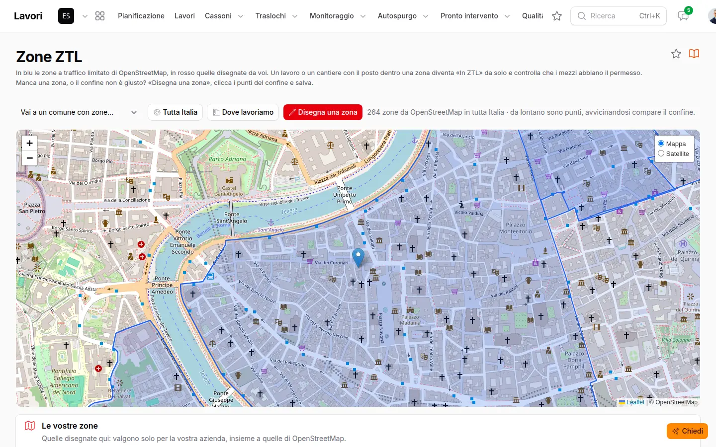
Task: Click the Tutta Italia button
Action: (x=175, y=112)
